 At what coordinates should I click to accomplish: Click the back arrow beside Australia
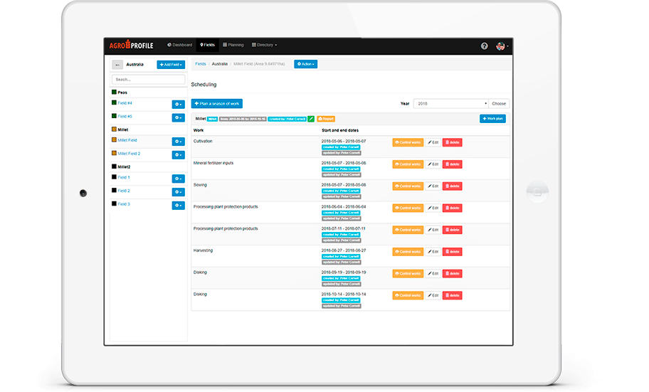coord(117,65)
